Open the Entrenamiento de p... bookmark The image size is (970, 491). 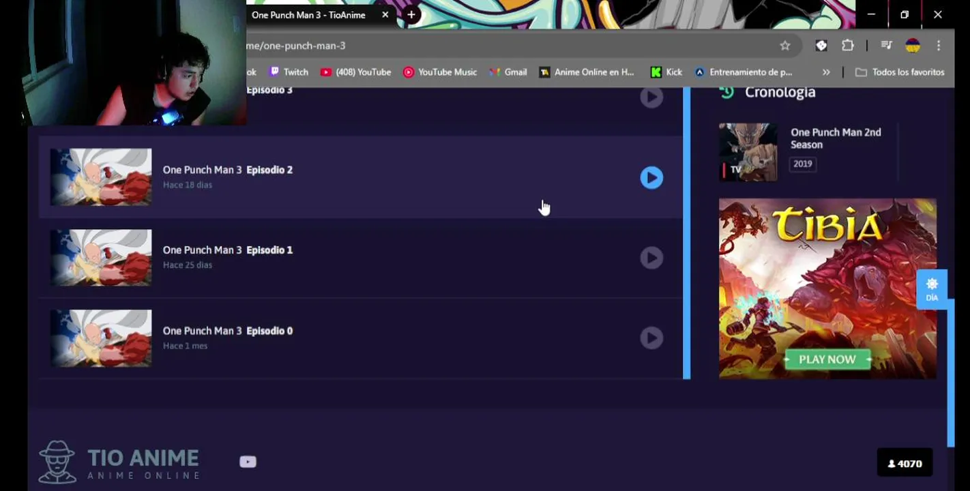[x=744, y=72]
